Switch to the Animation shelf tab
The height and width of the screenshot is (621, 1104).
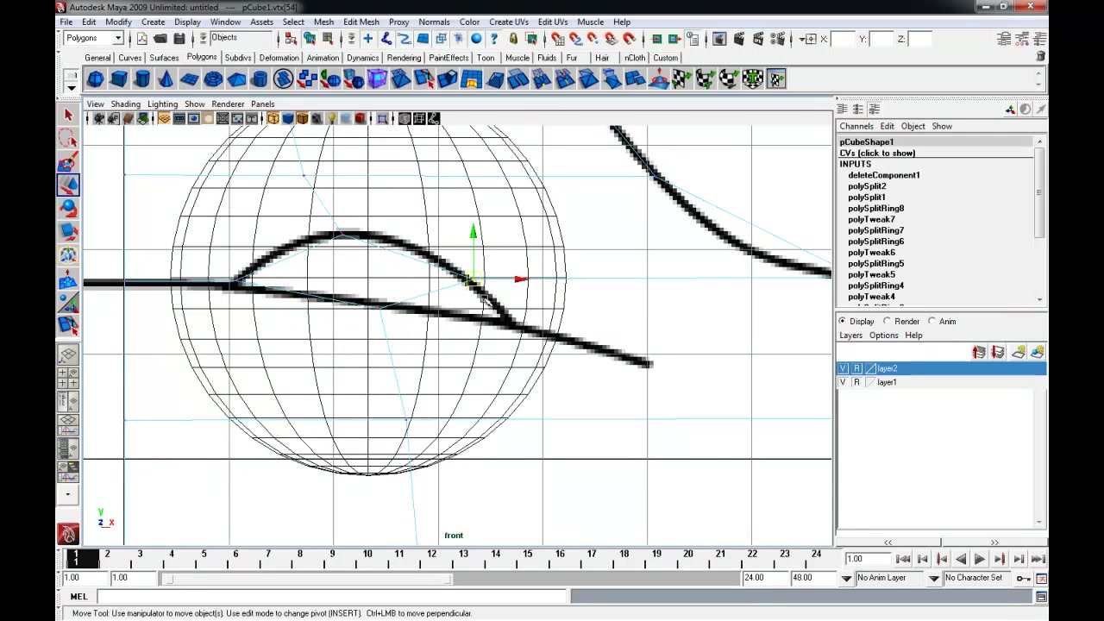pos(323,58)
